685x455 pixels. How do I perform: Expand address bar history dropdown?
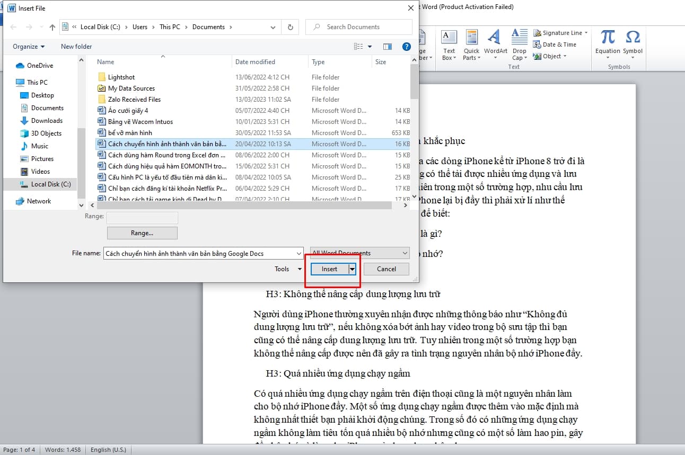point(273,27)
